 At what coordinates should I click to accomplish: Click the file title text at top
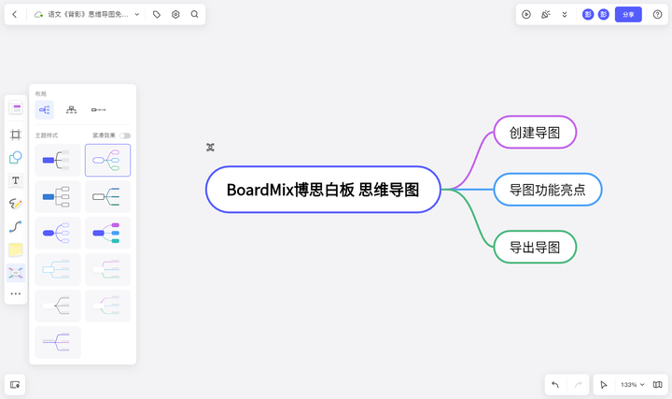88,15
